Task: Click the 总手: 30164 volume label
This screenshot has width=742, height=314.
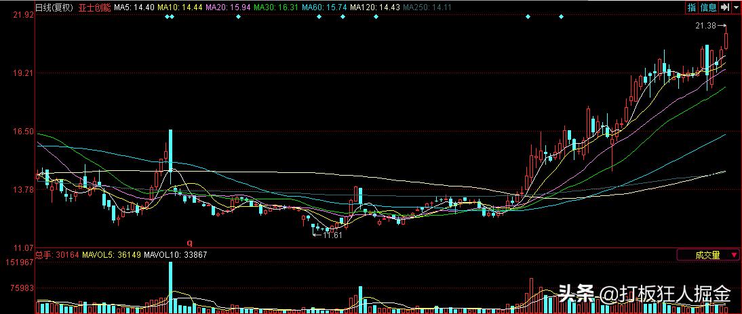Action: (57, 255)
